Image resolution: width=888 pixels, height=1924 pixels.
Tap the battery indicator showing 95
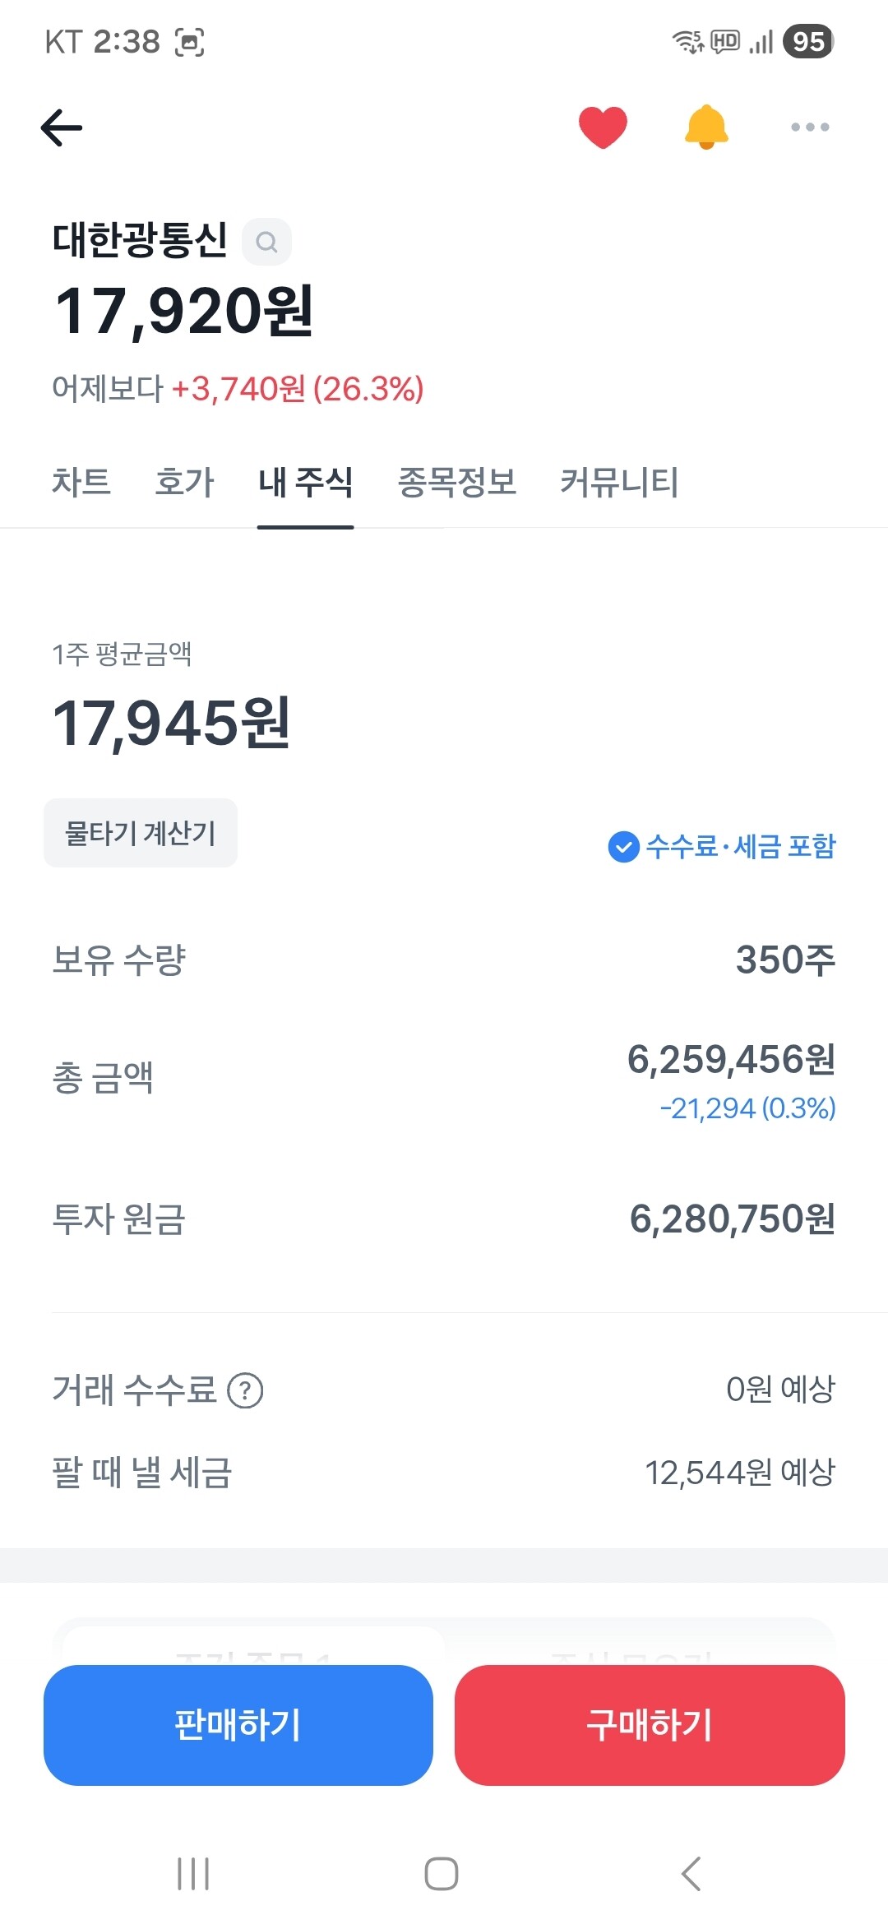808,41
